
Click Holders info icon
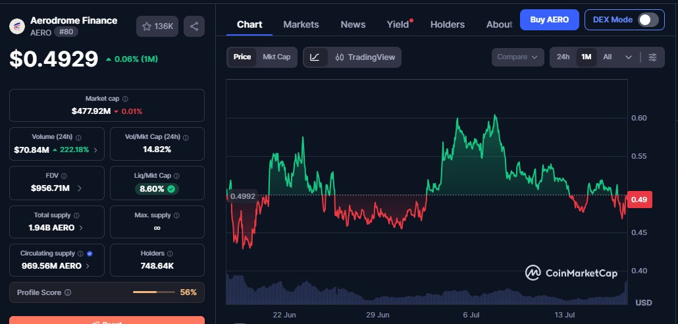tap(170, 254)
